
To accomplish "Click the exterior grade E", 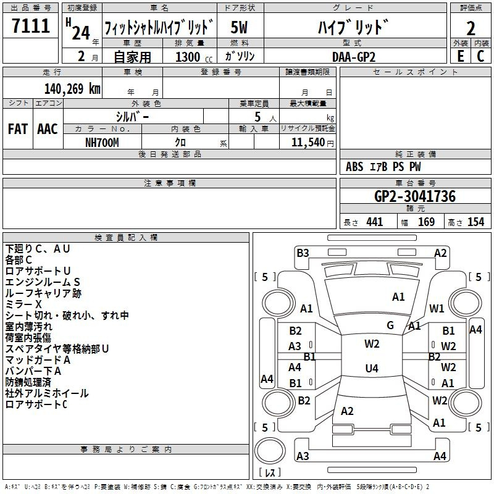I will pyautogui.click(x=461, y=56).
